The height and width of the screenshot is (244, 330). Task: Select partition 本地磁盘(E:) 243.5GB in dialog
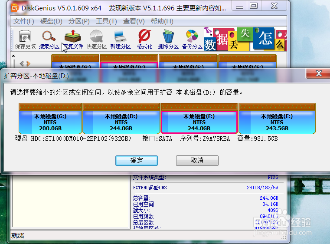click(277, 119)
